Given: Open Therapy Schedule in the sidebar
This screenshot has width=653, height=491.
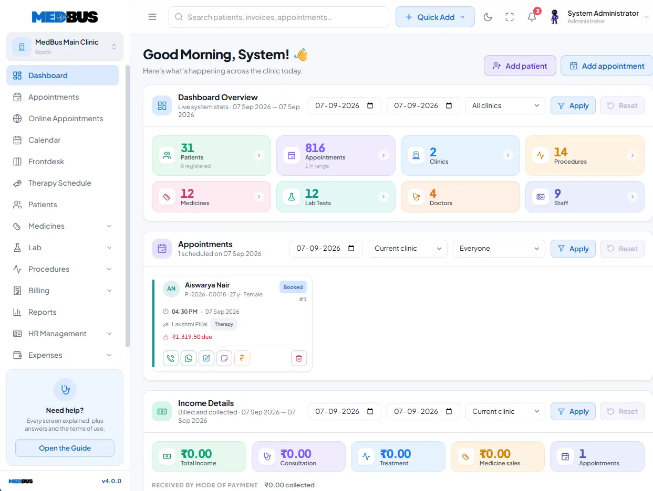Looking at the screenshot, I should pos(63,183).
